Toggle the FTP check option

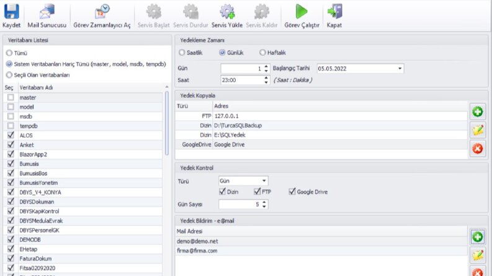(x=257, y=191)
